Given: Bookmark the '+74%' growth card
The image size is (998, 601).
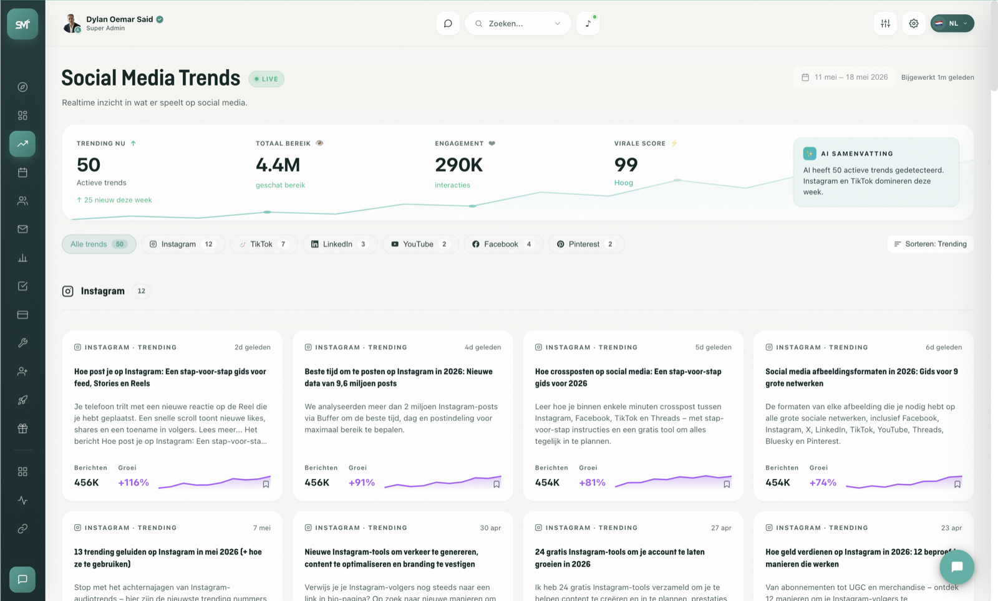Looking at the screenshot, I should [957, 484].
